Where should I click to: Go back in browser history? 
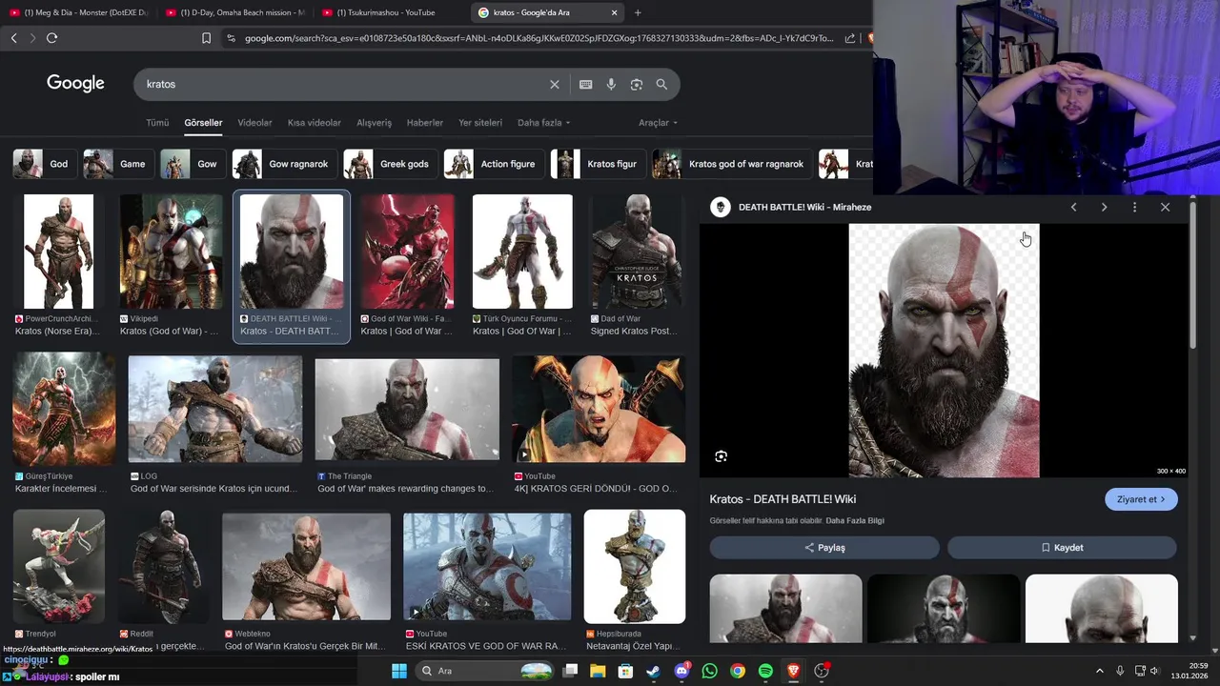point(13,38)
